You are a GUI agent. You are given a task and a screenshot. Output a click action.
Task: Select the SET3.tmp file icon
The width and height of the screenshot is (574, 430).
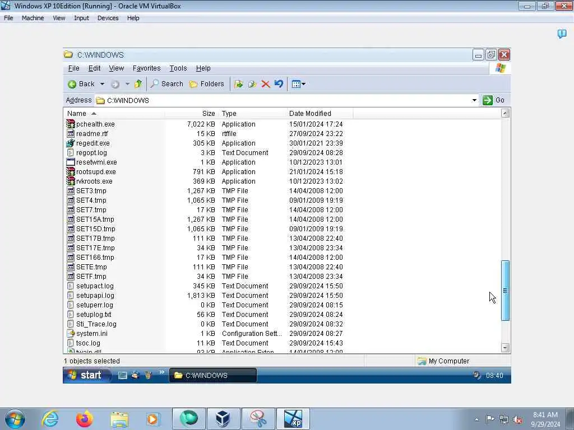(71, 190)
